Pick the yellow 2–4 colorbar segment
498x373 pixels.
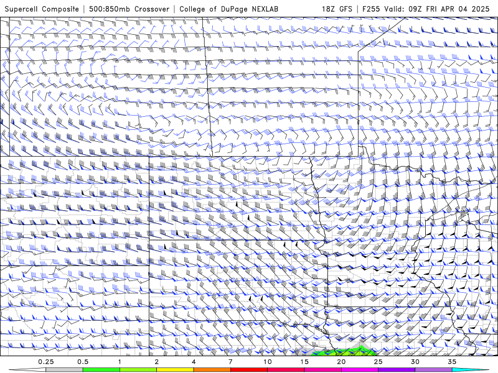pos(175,370)
